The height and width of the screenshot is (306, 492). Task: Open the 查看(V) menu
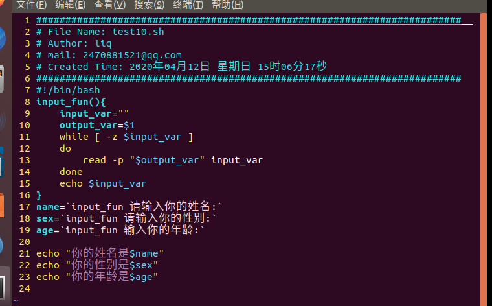pos(110,5)
